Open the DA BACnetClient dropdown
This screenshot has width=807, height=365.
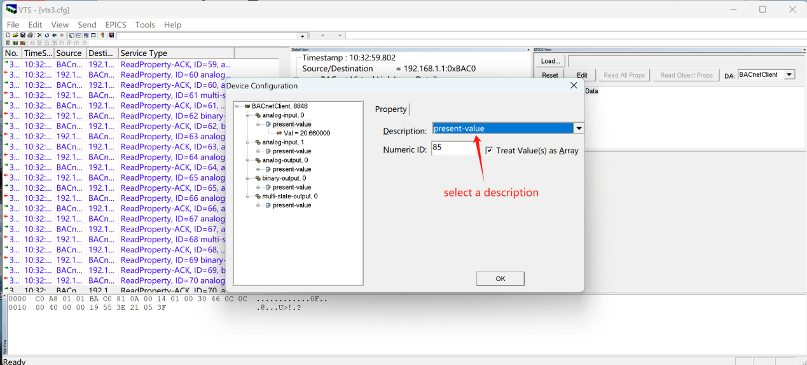(789, 74)
